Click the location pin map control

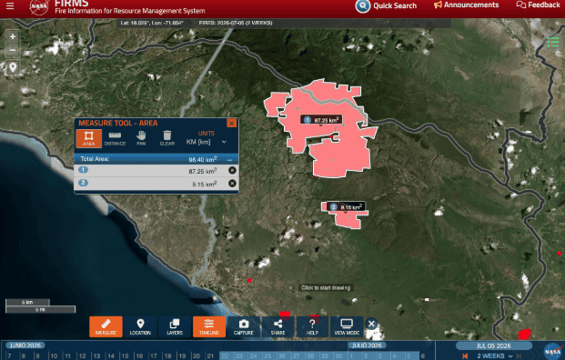(13, 67)
